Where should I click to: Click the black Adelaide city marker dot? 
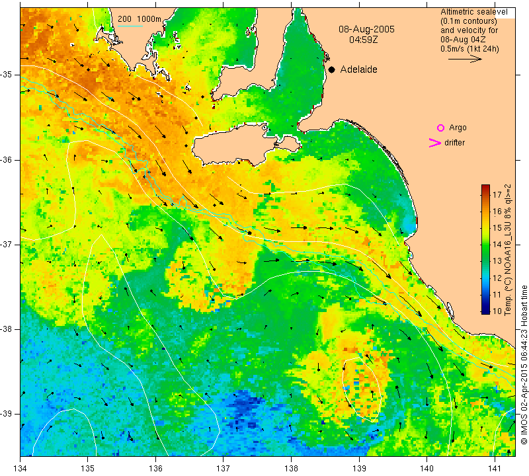point(332,69)
